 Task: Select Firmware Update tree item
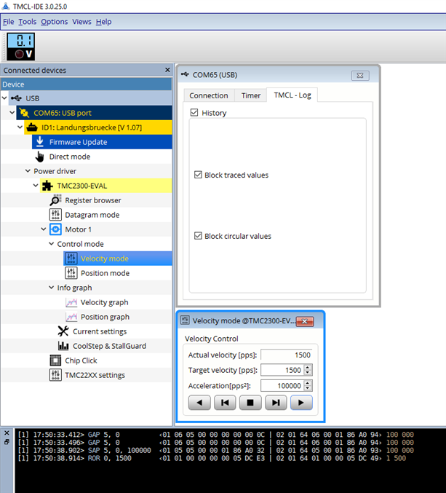point(102,142)
